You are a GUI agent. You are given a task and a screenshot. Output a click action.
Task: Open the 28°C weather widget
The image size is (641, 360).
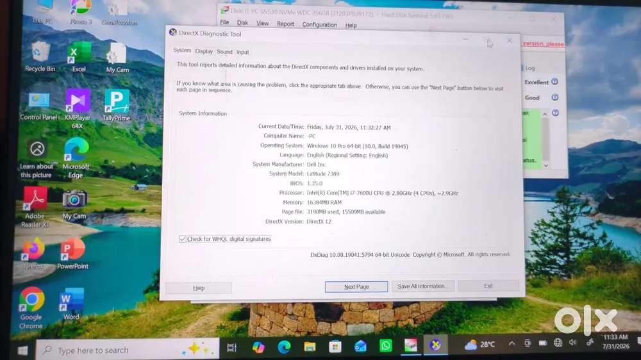click(x=480, y=345)
